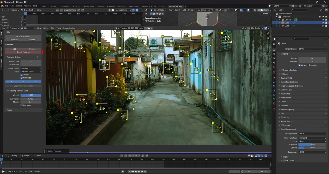Open the Object Data green triangle tab
Viewport: 329px width, 174px height.
pos(274,99)
